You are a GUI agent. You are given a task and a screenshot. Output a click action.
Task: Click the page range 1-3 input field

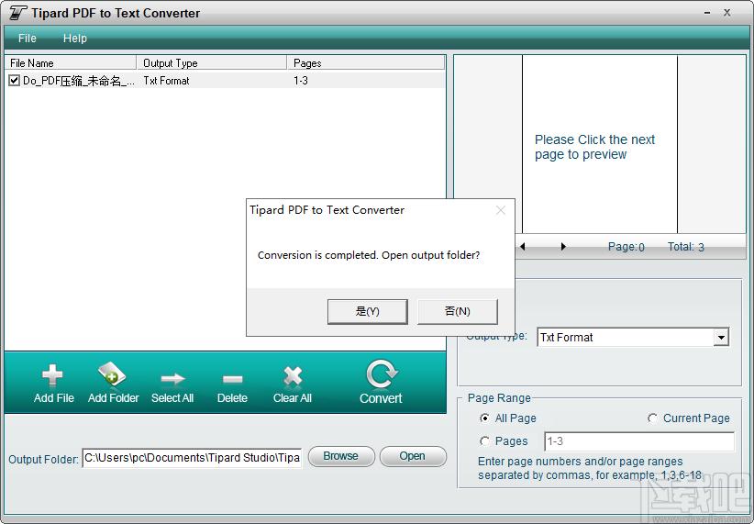click(x=639, y=441)
